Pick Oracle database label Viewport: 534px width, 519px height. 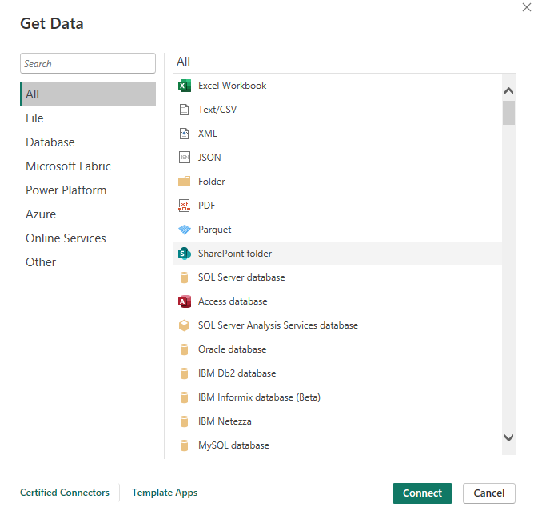(233, 349)
